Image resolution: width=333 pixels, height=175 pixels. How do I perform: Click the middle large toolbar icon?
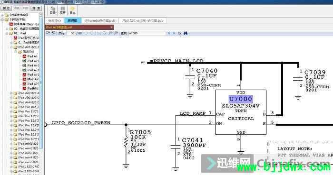(62, 10)
